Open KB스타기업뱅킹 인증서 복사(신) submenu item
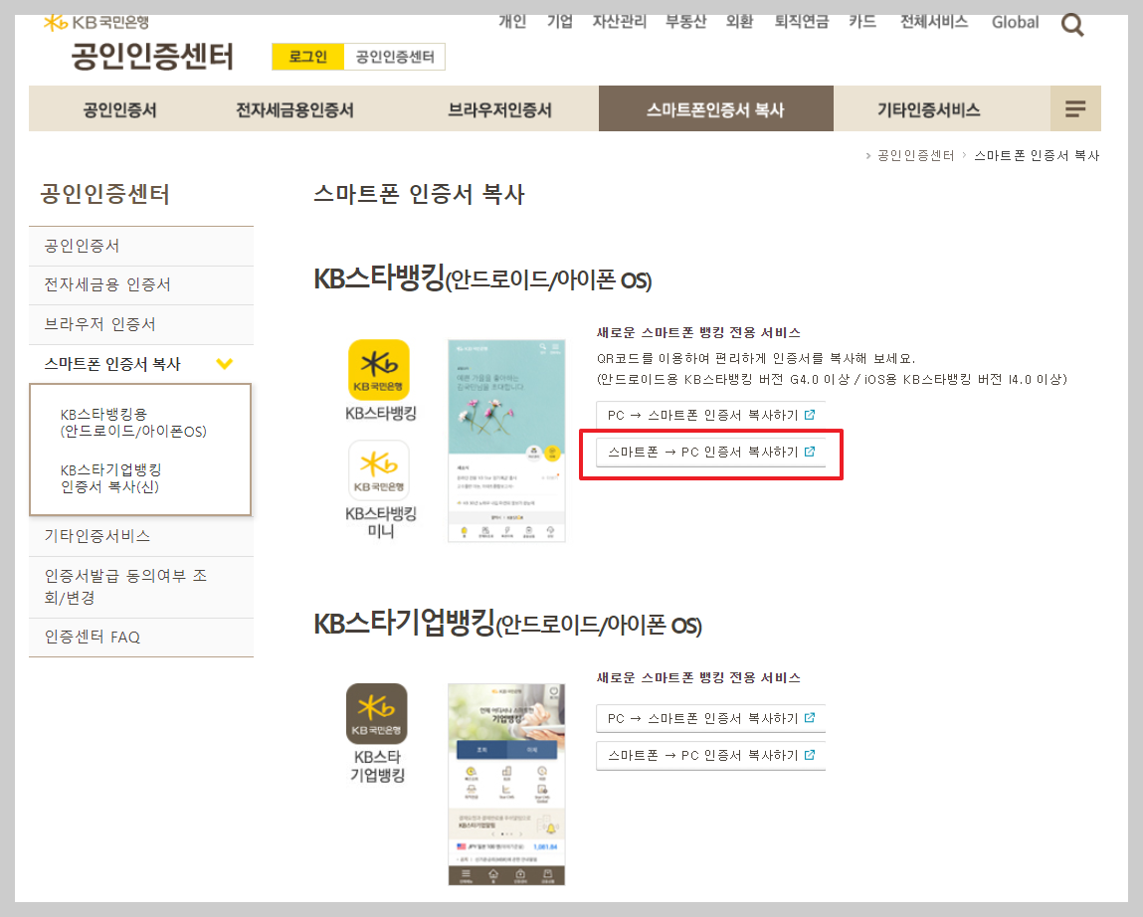The image size is (1143, 917). point(110,478)
